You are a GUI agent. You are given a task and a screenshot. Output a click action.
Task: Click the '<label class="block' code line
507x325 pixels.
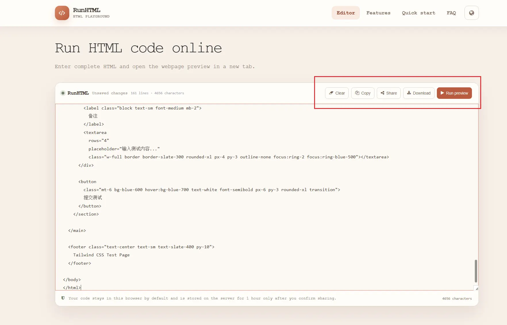pyautogui.click(x=143, y=108)
